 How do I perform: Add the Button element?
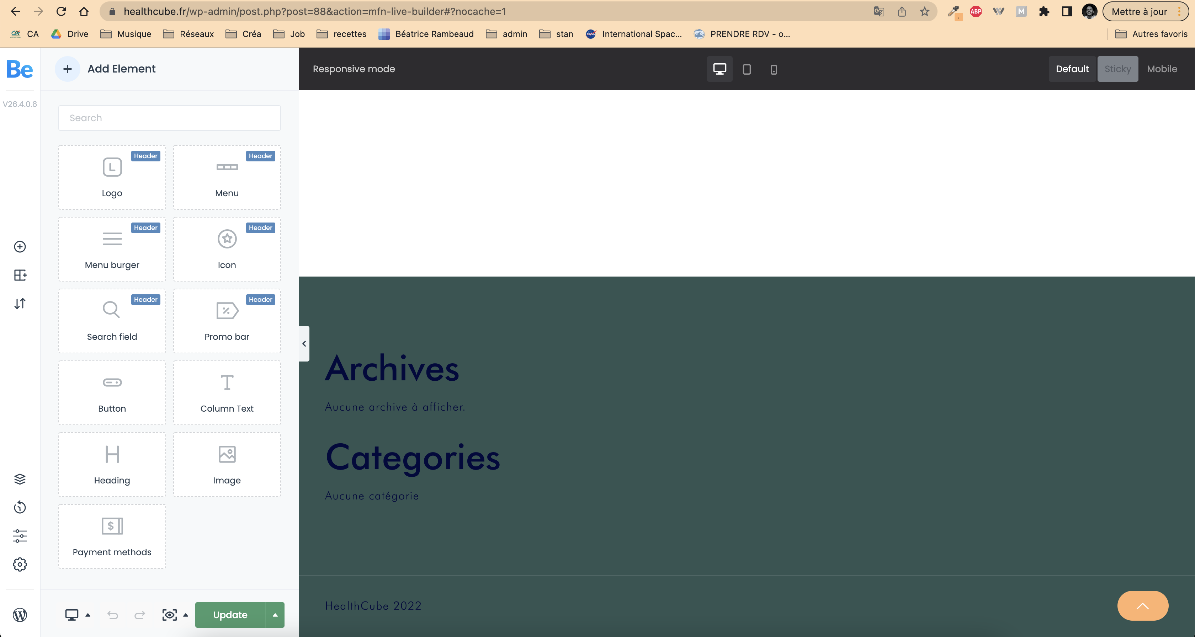112,393
